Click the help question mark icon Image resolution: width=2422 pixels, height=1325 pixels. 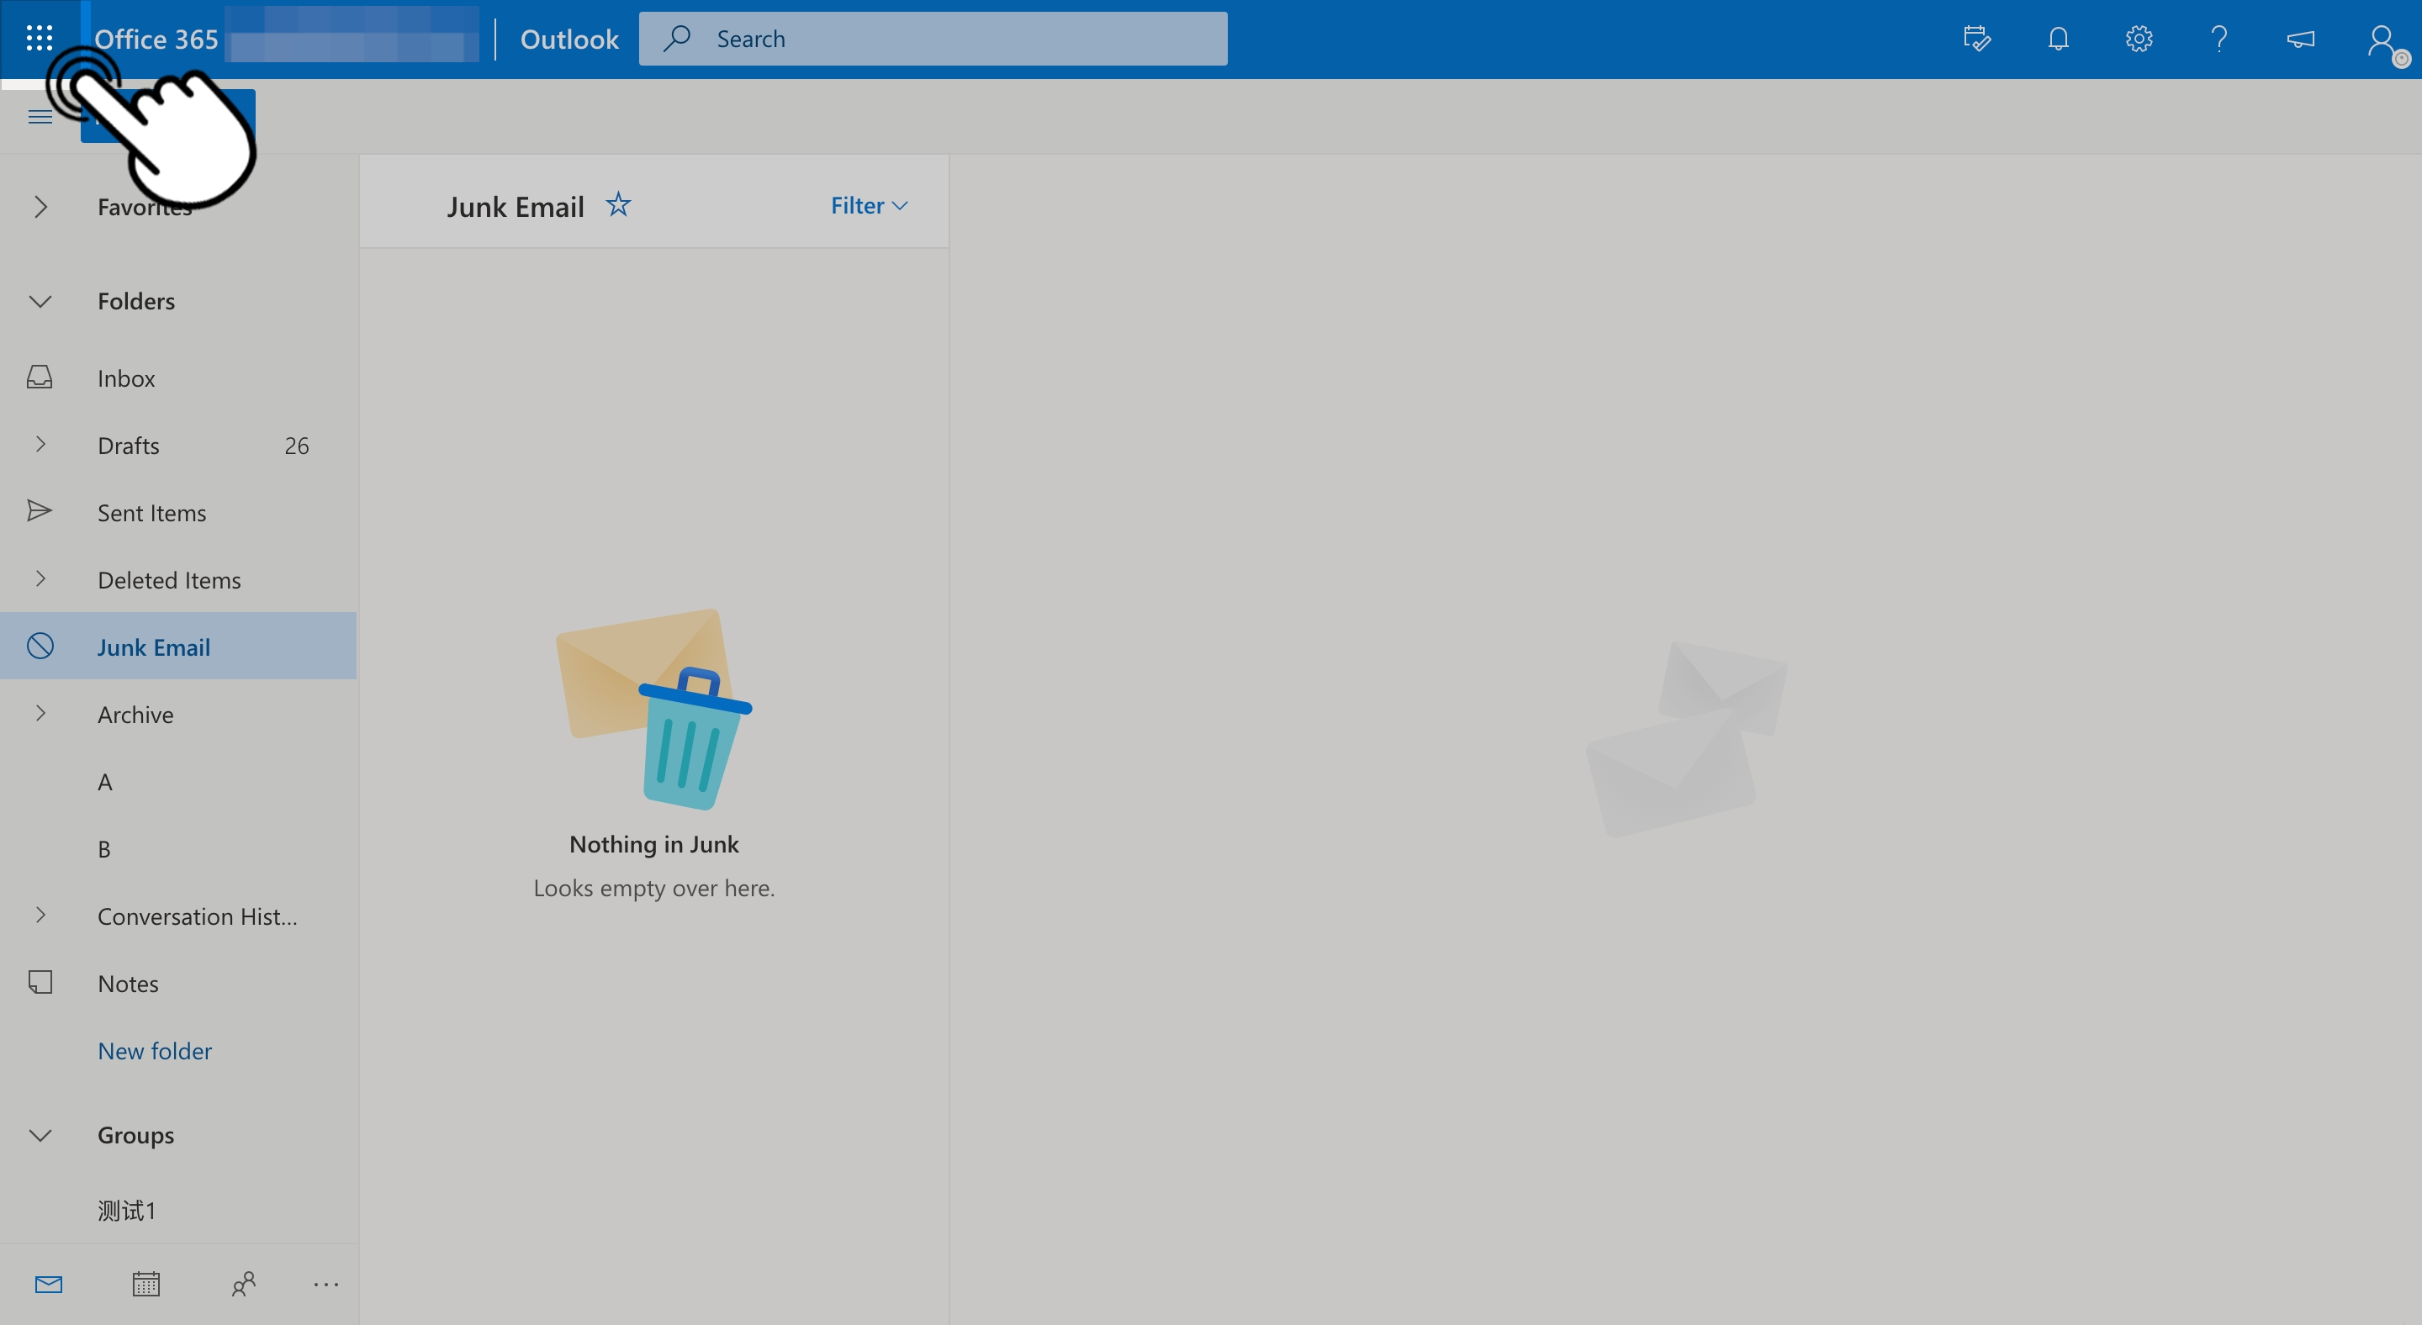(2219, 39)
